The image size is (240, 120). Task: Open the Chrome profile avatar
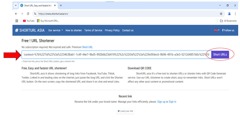coord(229,14)
